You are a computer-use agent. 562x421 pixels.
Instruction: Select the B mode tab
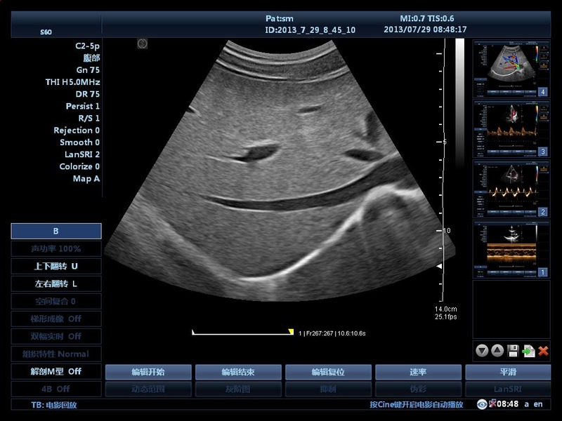click(x=56, y=231)
